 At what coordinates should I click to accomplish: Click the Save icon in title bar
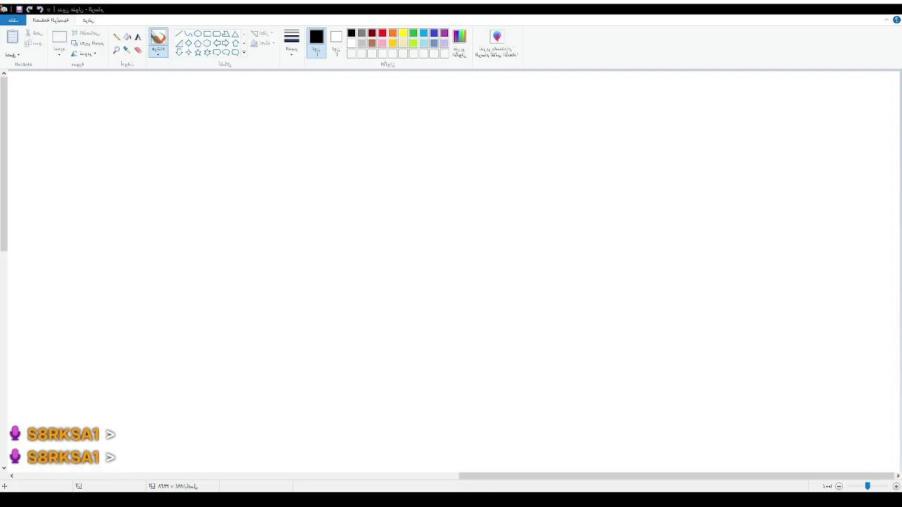19,9
